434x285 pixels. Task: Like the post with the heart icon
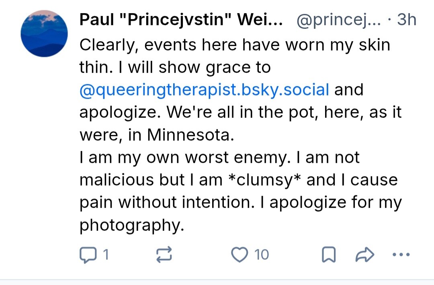pos(240,255)
